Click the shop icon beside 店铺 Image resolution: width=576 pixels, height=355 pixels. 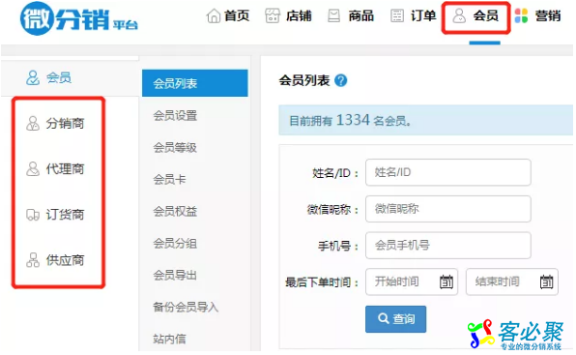tap(273, 16)
